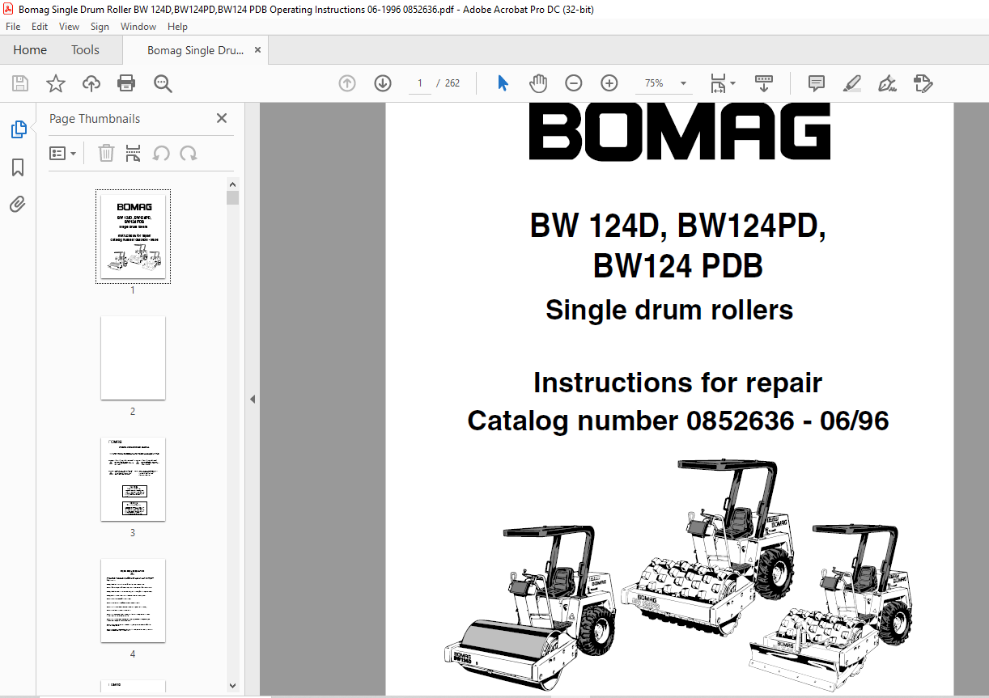Open the View menu
The height and width of the screenshot is (698, 989).
tap(70, 27)
